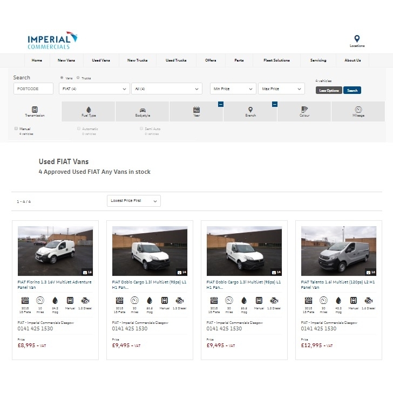
Task: Select the Vans radio button
Action: coord(62,78)
